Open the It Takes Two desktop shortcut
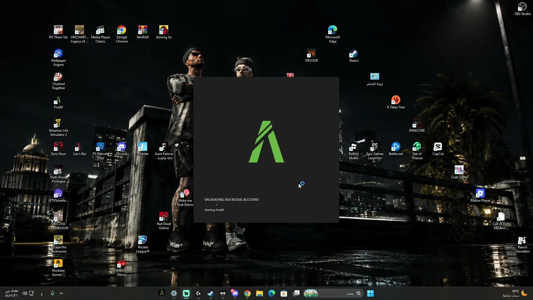This screenshot has height=300, width=533. (396, 103)
